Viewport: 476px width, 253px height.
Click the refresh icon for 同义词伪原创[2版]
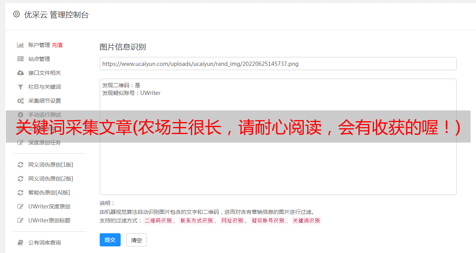click(21, 179)
